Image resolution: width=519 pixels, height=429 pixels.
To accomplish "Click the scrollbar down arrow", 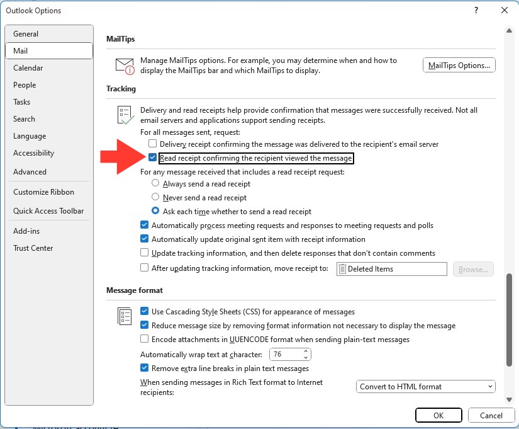I will tap(509, 399).
